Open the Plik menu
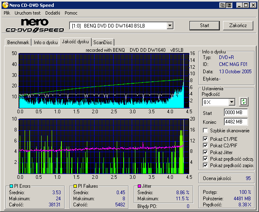 pyautogui.click(x=7, y=13)
